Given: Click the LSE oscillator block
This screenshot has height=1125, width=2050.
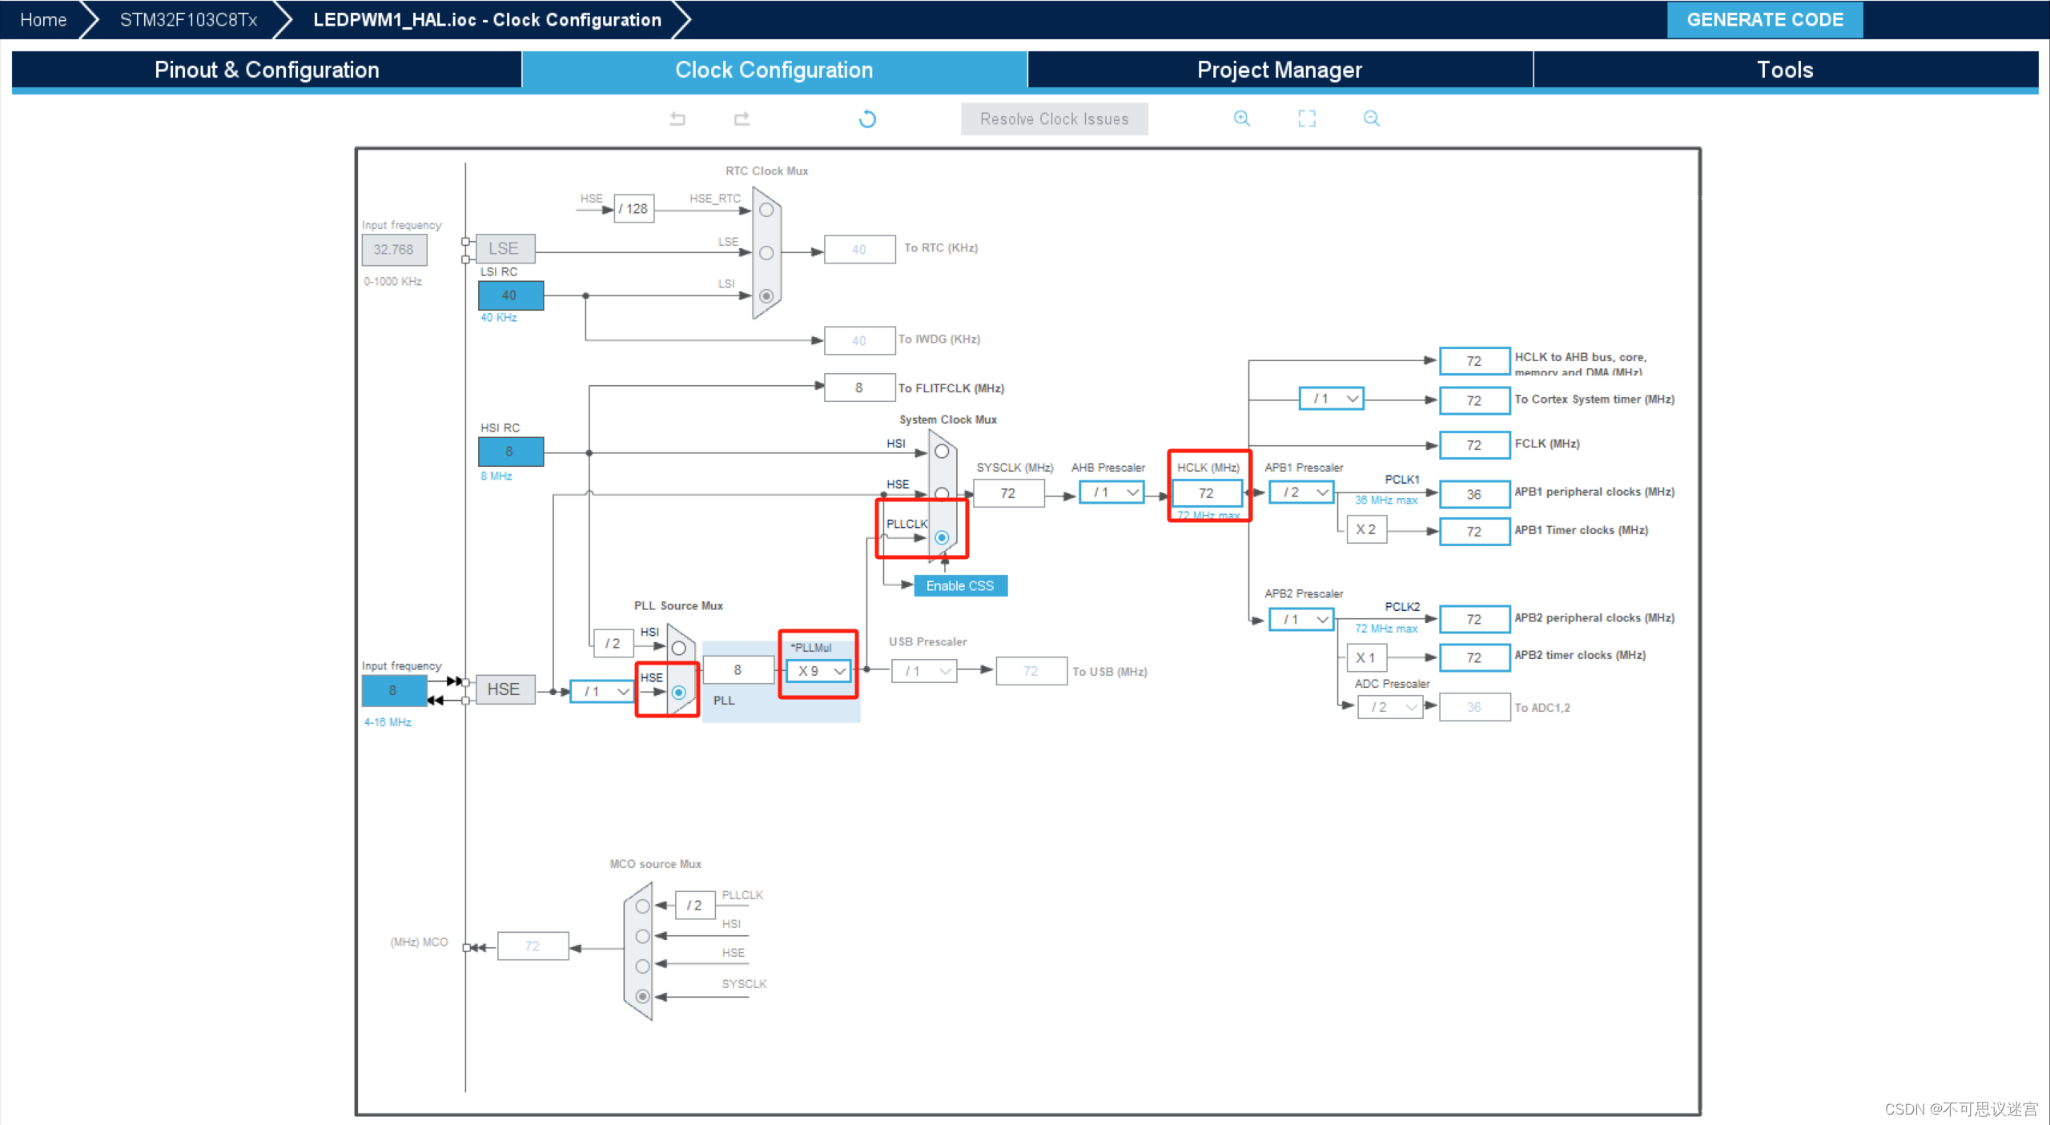Looking at the screenshot, I should (504, 249).
